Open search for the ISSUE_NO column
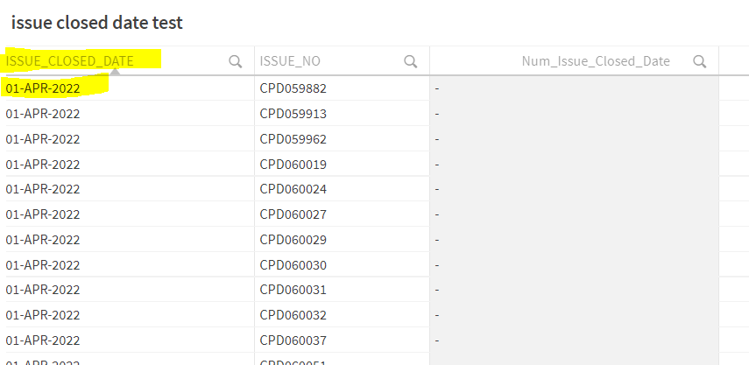 pos(410,61)
